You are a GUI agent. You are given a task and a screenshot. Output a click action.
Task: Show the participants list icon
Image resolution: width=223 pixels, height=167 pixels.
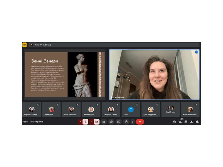[x=180, y=122]
